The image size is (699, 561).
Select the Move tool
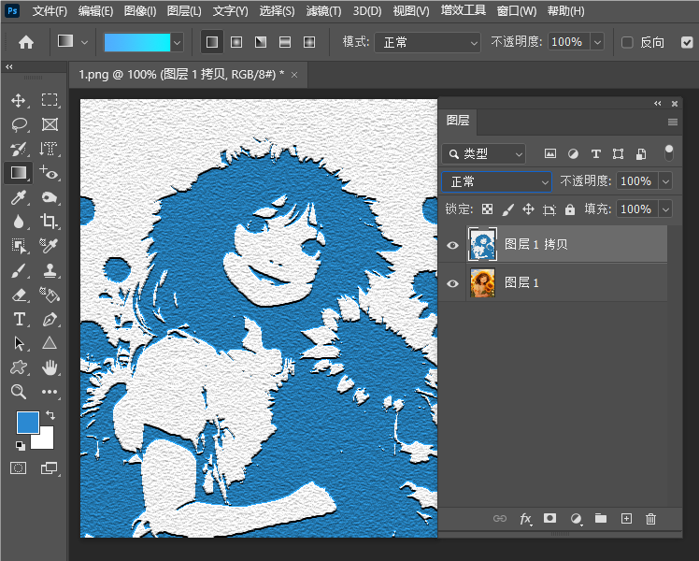point(19,100)
